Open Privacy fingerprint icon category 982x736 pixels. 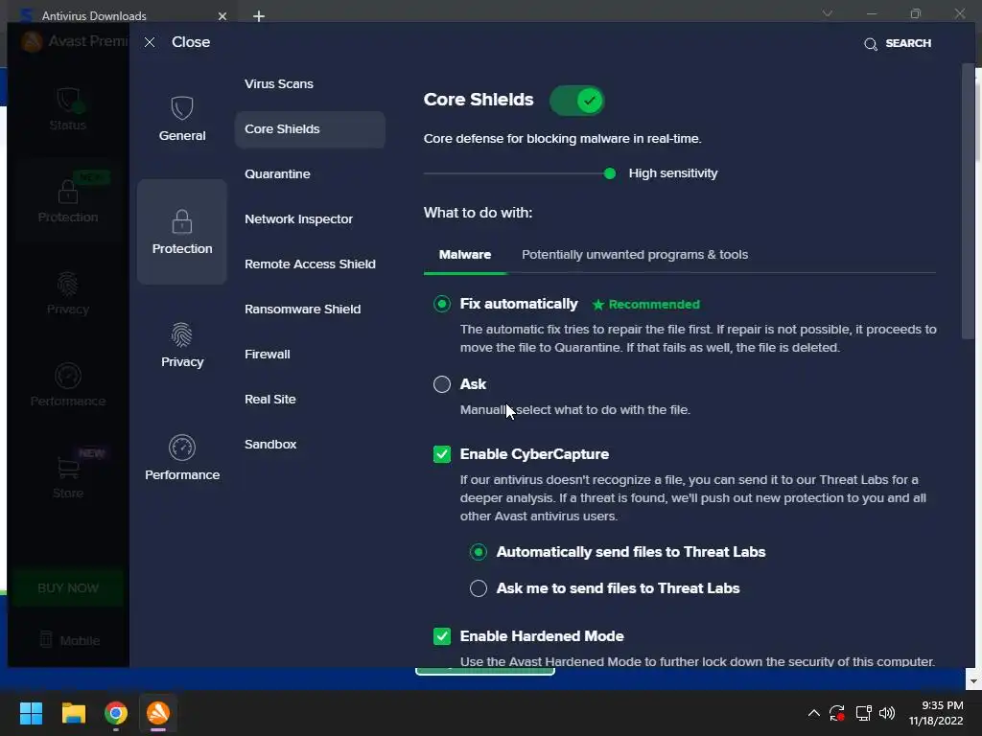pos(181,334)
